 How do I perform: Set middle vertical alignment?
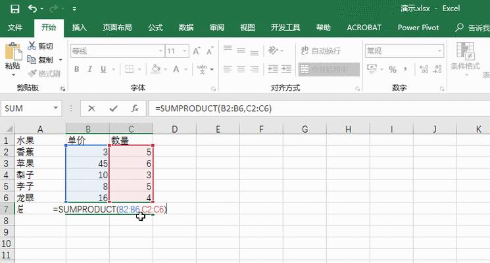[x=241, y=50]
